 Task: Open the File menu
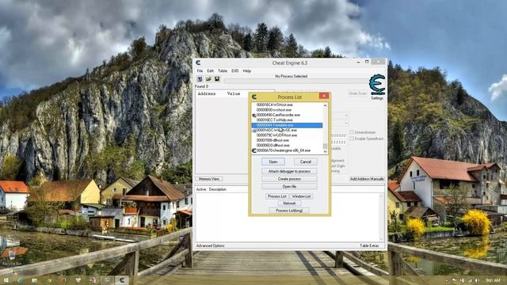click(200, 70)
